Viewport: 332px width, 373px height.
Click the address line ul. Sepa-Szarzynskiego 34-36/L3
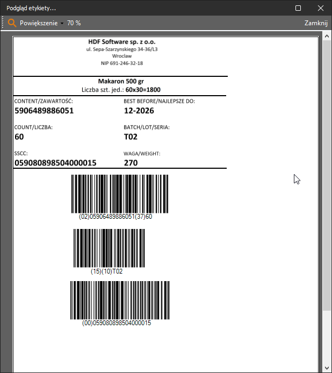pyautogui.click(x=122, y=49)
